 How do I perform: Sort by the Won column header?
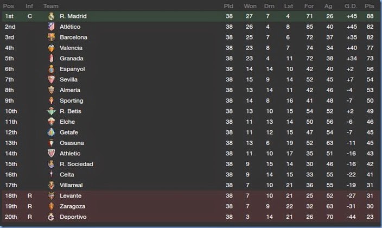250,6
